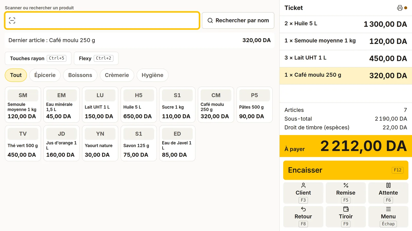The height and width of the screenshot is (231, 412).
Task: Add Pâtes 500 g product tile
Action: (255, 105)
